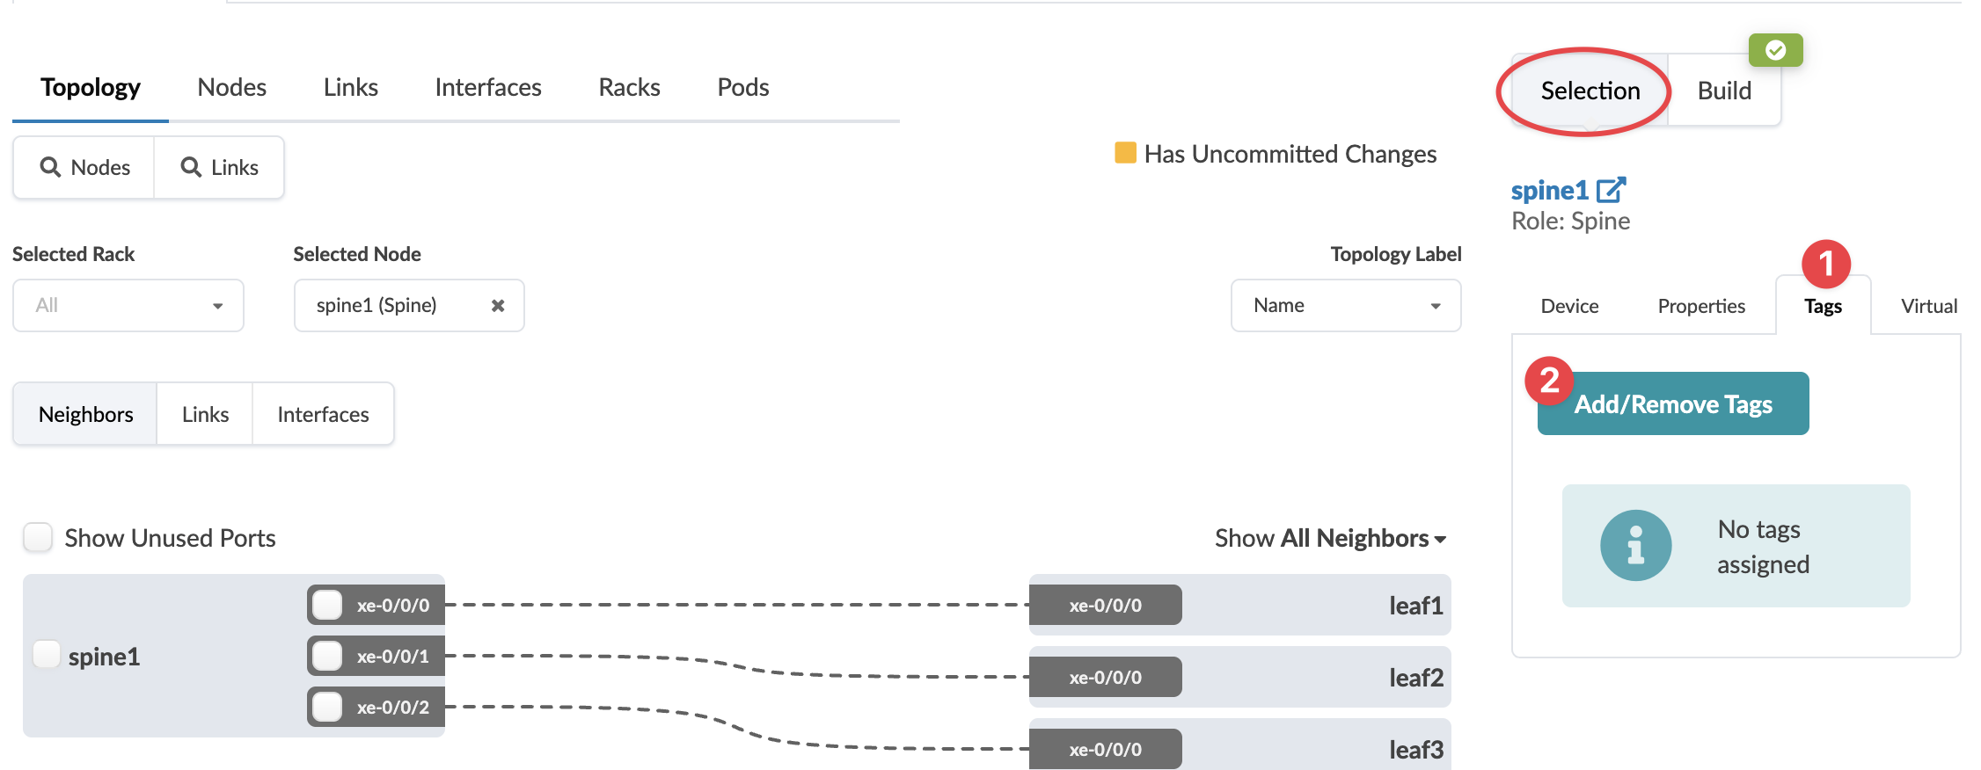Expand the Topology Label Name dropdown

[x=1345, y=306]
